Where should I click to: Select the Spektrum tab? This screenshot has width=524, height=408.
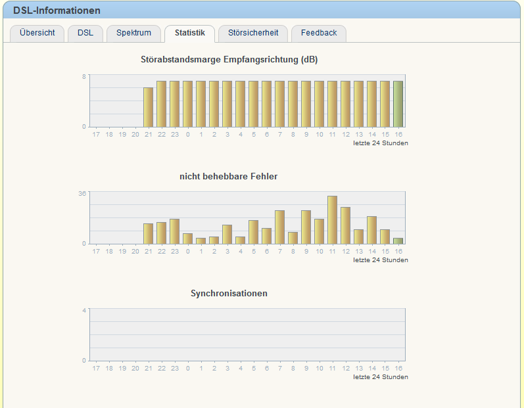tap(133, 33)
